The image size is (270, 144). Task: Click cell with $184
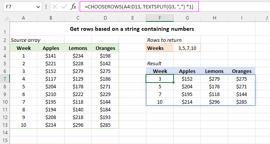point(105,109)
